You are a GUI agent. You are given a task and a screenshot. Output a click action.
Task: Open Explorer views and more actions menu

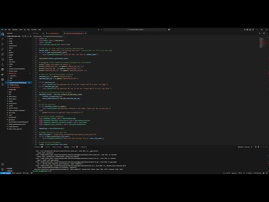29,33
